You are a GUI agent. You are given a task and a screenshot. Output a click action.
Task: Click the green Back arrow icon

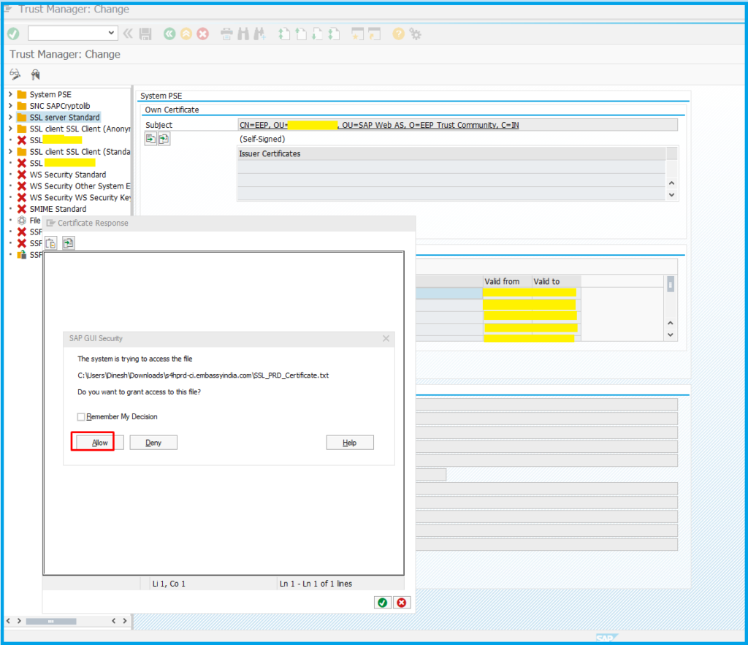pos(169,34)
